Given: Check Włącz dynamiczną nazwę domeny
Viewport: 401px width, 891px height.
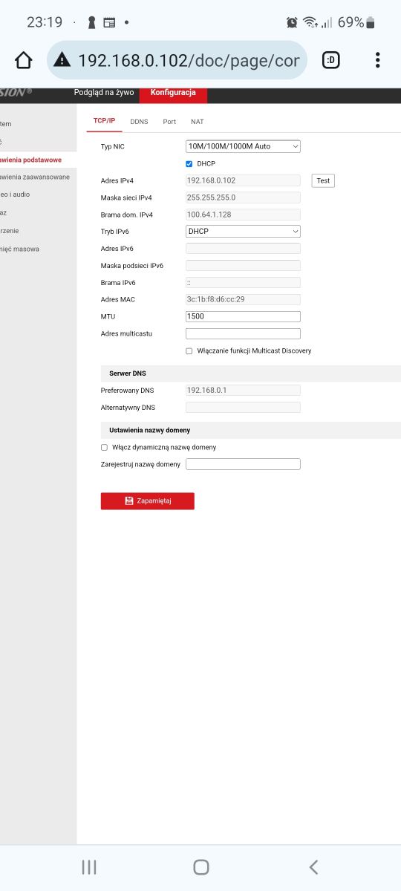Looking at the screenshot, I should (104, 447).
